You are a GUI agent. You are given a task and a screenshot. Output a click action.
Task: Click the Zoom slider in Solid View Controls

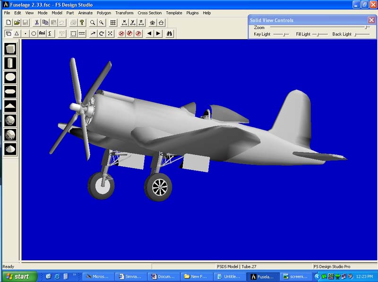[x=366, y=27]
